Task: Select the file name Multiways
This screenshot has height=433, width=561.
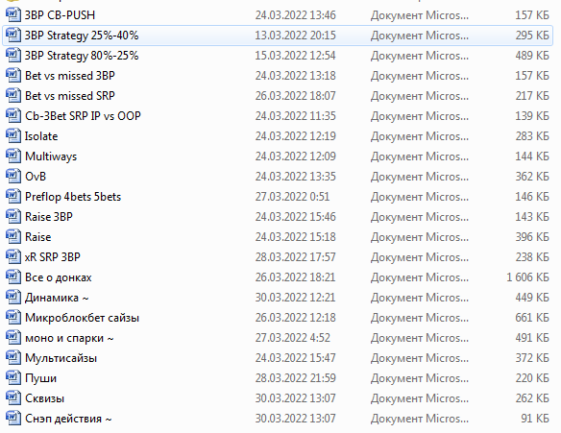Action: point(51,156)
